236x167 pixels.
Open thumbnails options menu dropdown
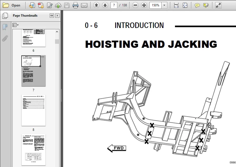(15, 25)
